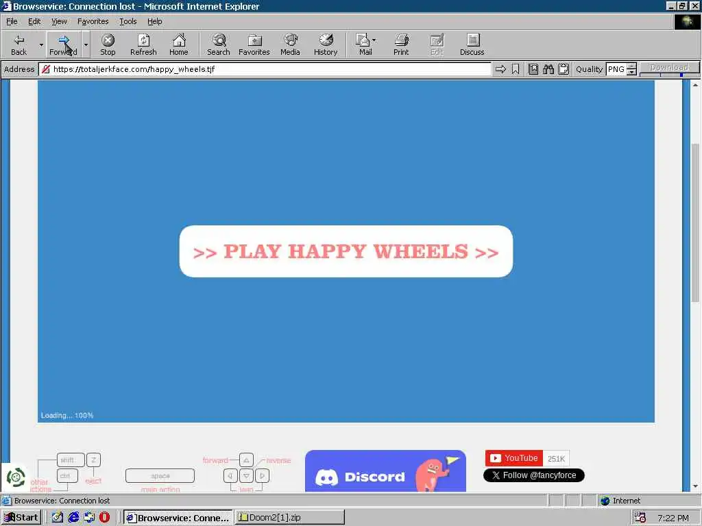
Task: Click the Windows Start button
Action: (21, 518)
